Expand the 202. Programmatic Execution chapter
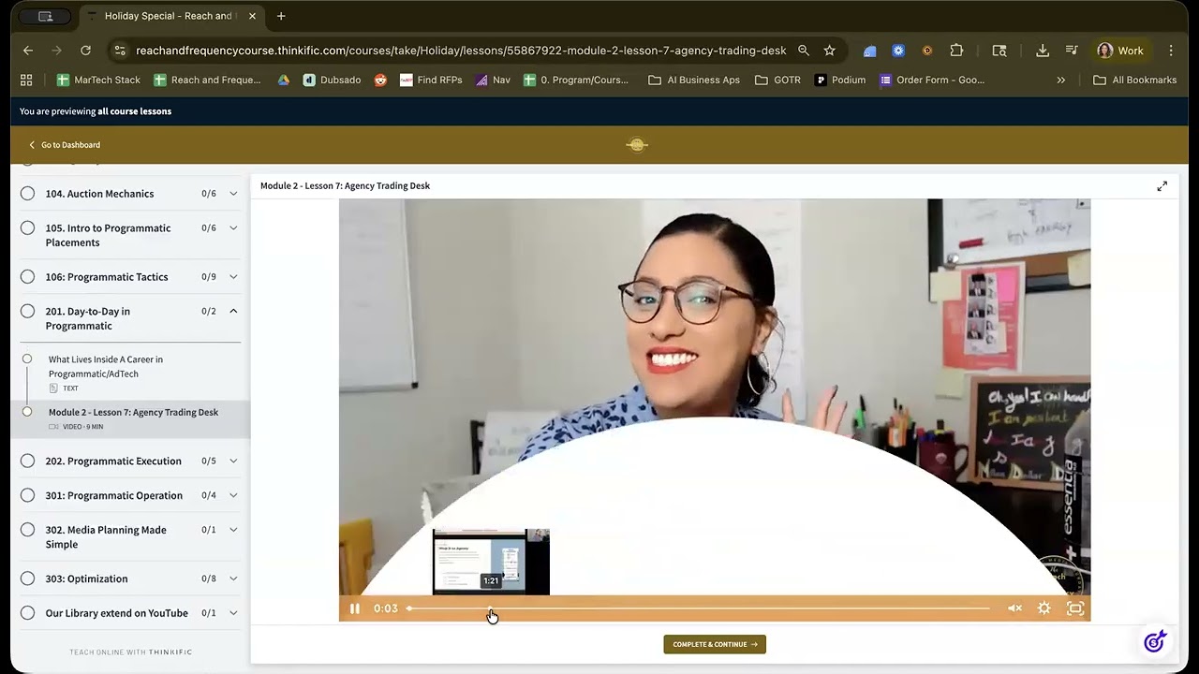The height and width of the screenshot is (674, 1199). [x=233, y=462]
